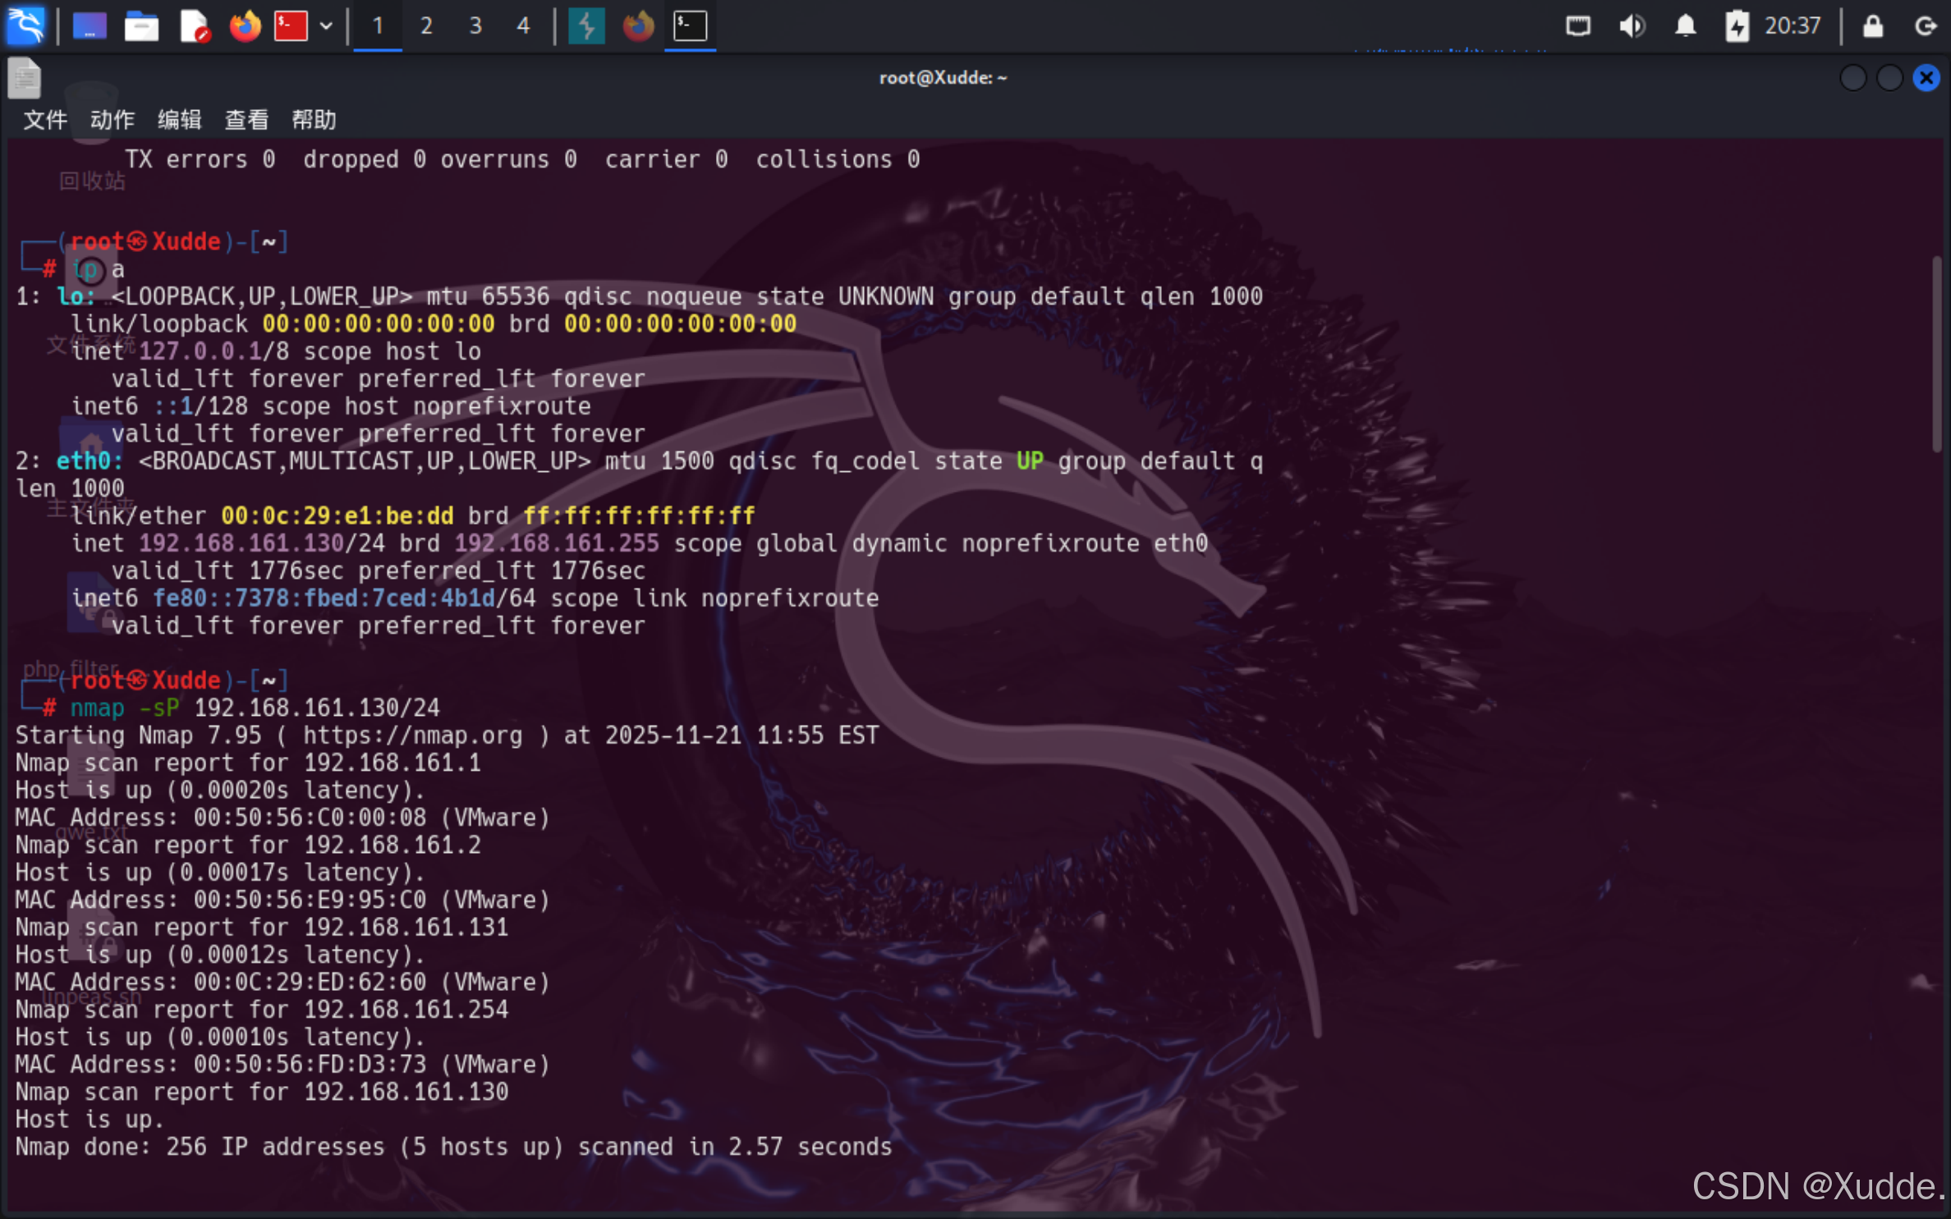Open the Burp Suite taskbar window
Viewport: 1951px width, 1219px height.
(586, 26)
